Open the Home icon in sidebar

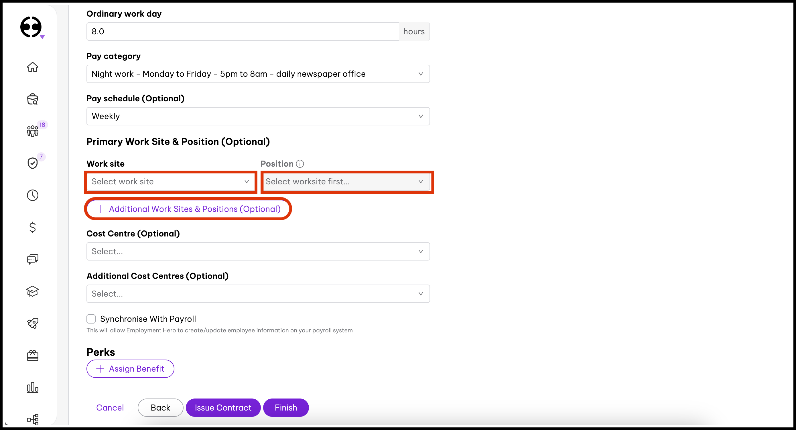coord(32,67)
